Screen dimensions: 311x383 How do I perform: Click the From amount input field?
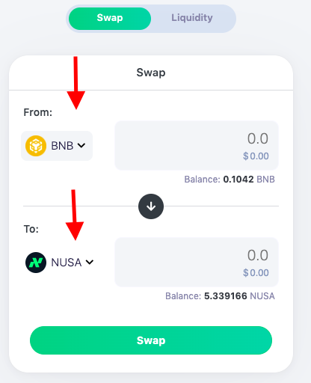tap(197, 145)
